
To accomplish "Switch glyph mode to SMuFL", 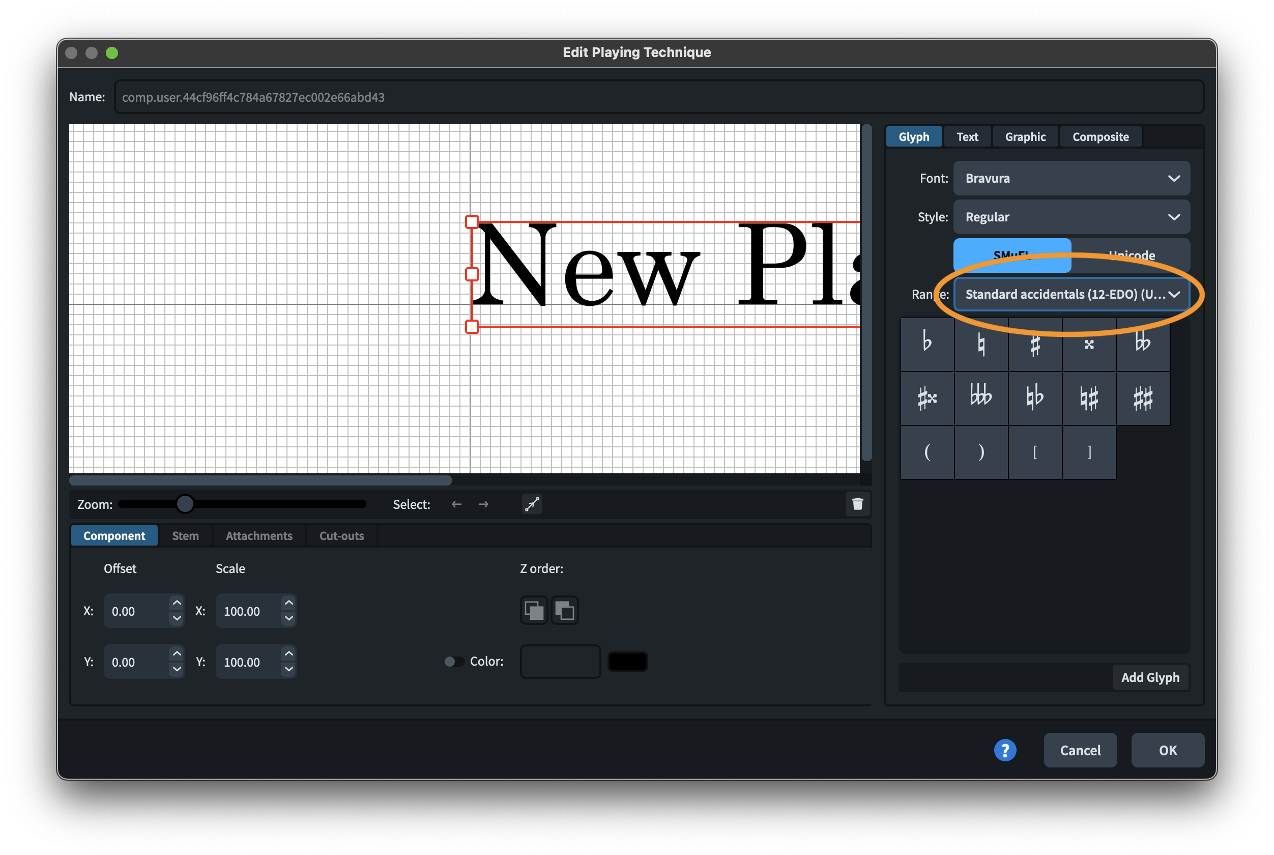I will click(x=1011, y=254).
